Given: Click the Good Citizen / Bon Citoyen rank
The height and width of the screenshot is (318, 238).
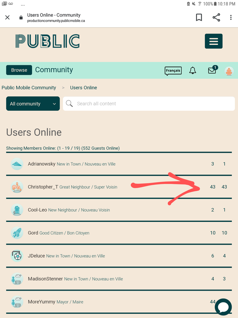Looking at the screenshot, I should click(65, 233).
